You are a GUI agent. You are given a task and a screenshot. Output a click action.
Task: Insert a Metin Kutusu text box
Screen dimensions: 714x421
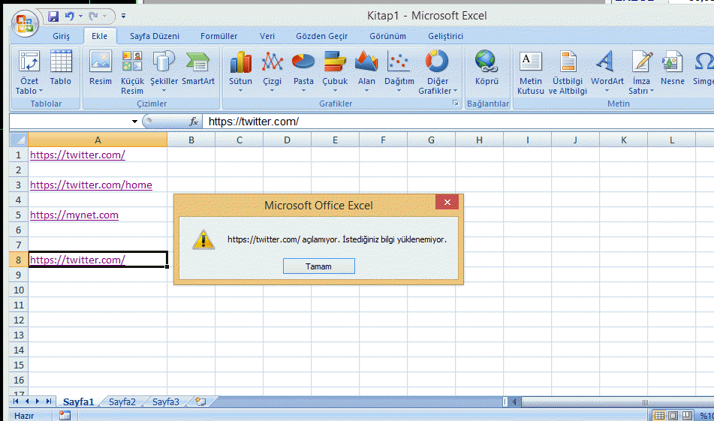531,73
